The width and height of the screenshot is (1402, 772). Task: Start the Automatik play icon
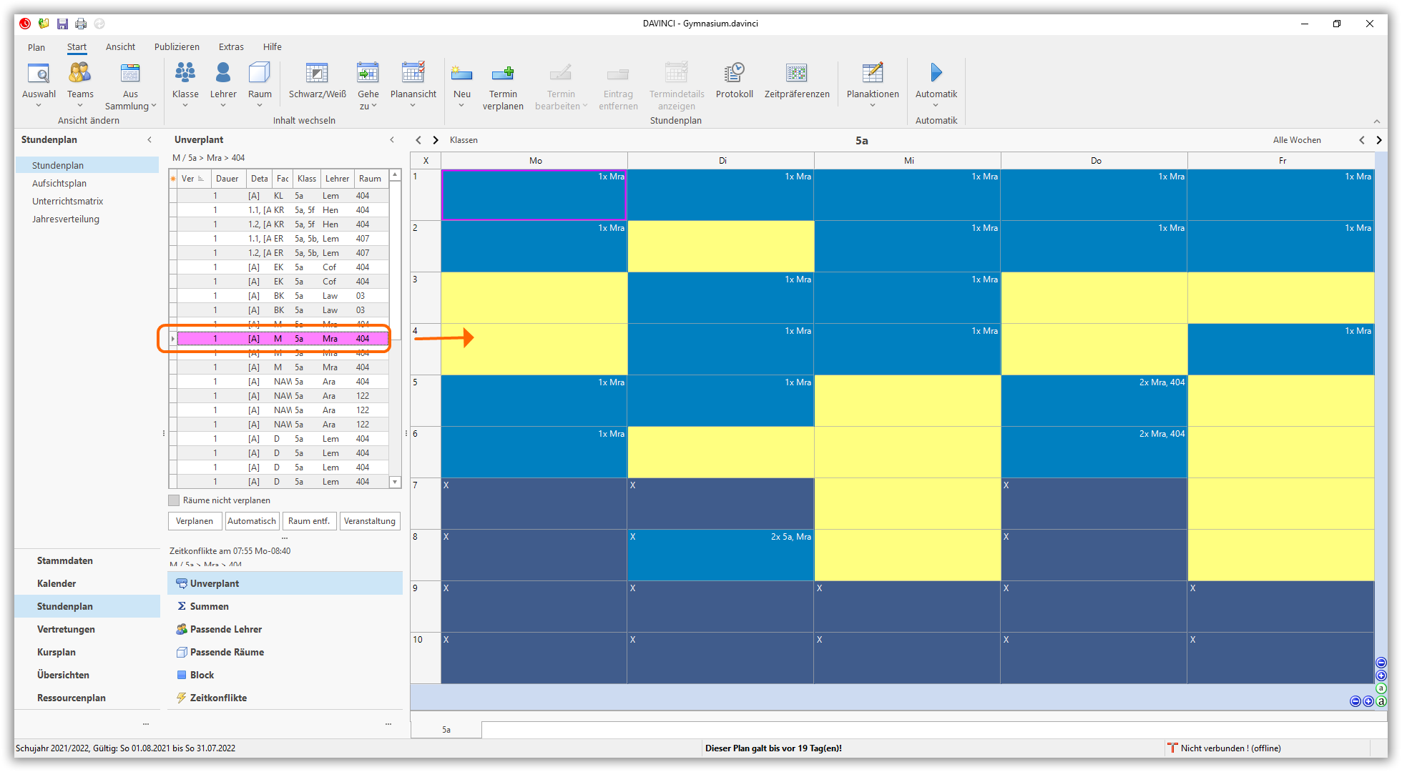(x=936, y=73)
